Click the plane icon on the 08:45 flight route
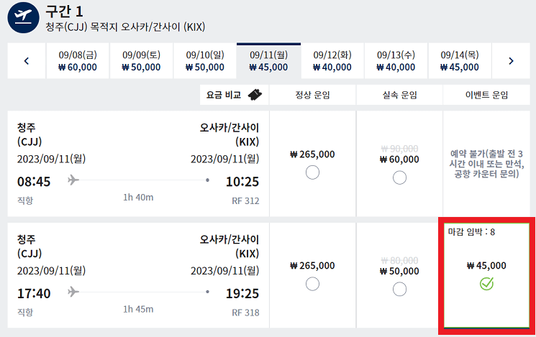536x337 pixels. click(73, 180)
